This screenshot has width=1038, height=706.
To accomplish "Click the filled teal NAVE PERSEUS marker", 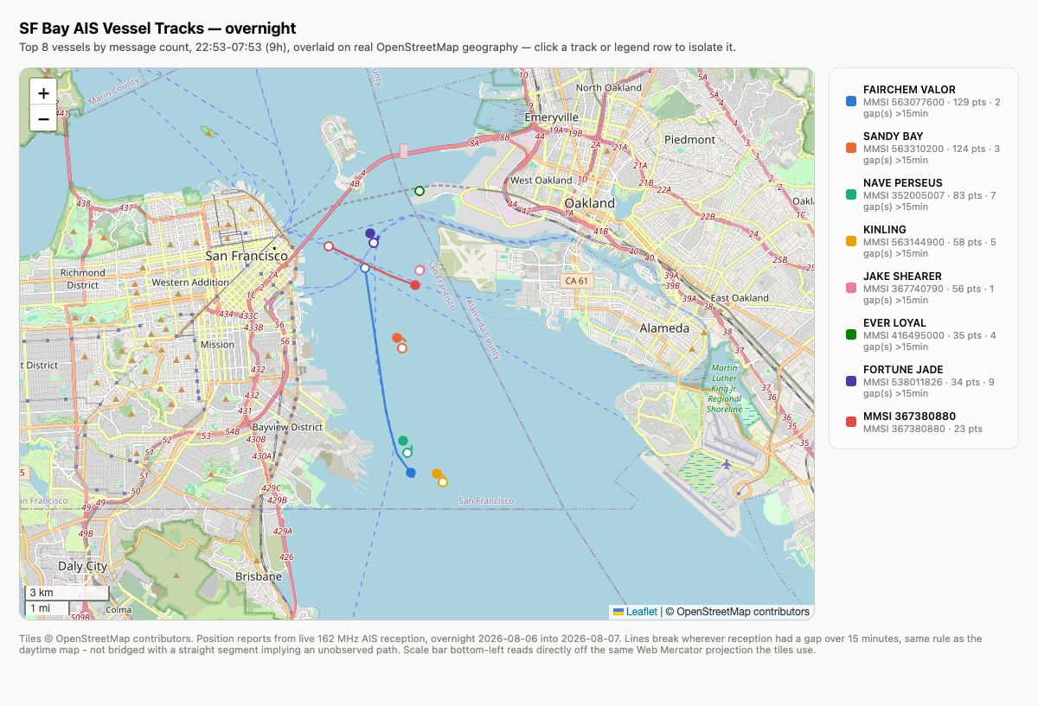I will [403, 441].
